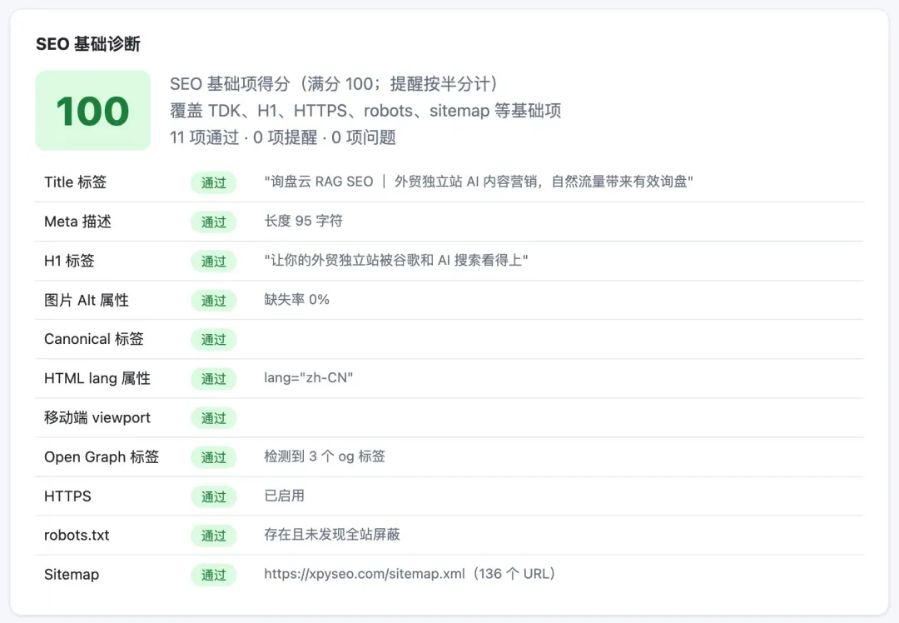
Task: Click the pass badge for Canonical 标签
Action: coord(213,340)
